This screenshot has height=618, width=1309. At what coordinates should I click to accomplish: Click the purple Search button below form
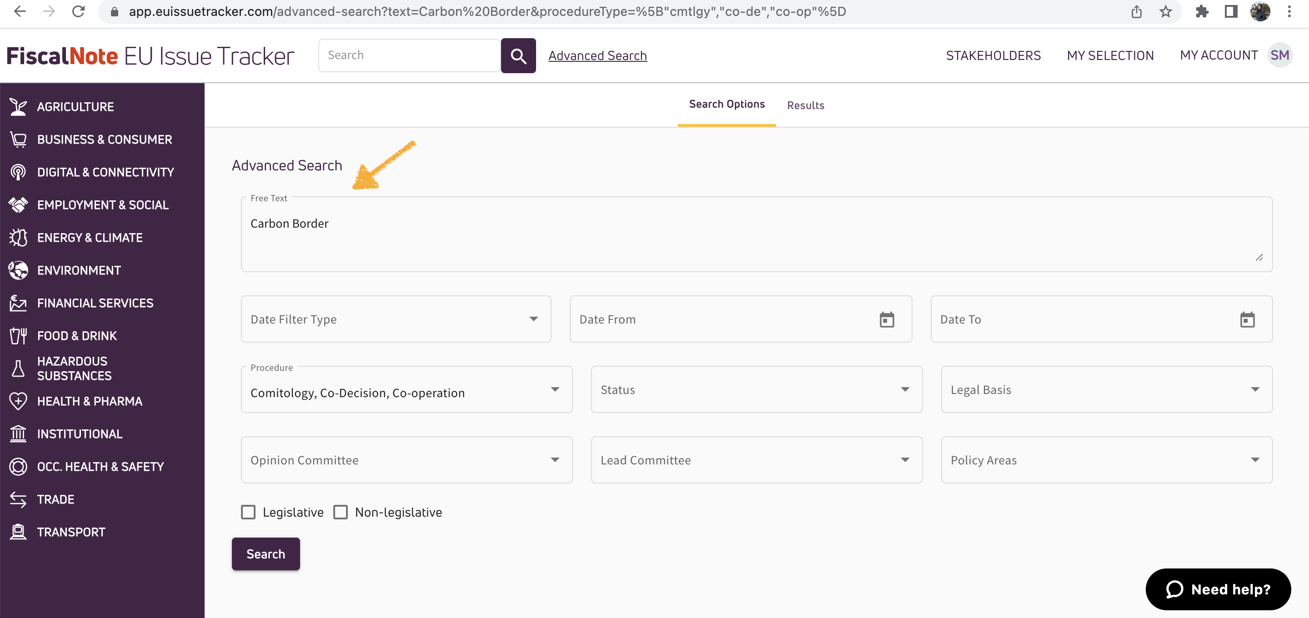pos(266,553)
